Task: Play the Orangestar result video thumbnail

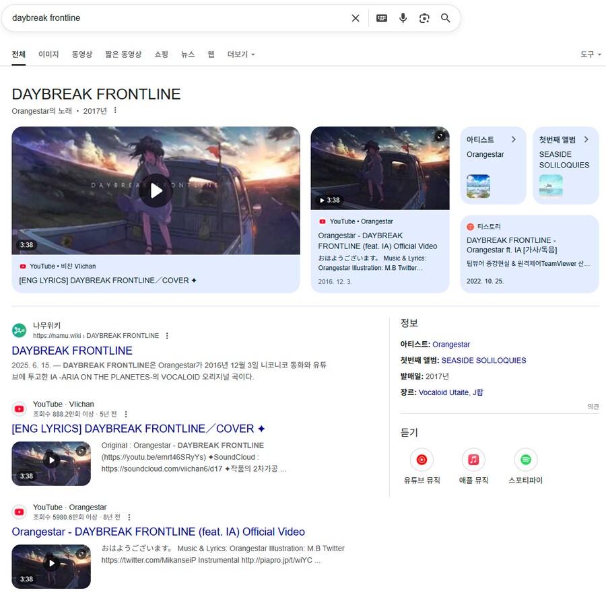Action: [x=51, y=567]
